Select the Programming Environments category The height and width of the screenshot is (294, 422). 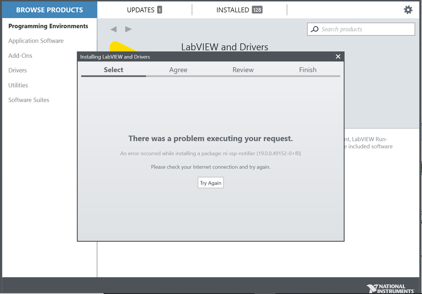click(48, 26)
